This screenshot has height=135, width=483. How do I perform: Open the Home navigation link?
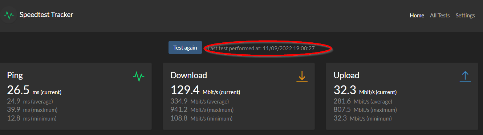point(417,16)
